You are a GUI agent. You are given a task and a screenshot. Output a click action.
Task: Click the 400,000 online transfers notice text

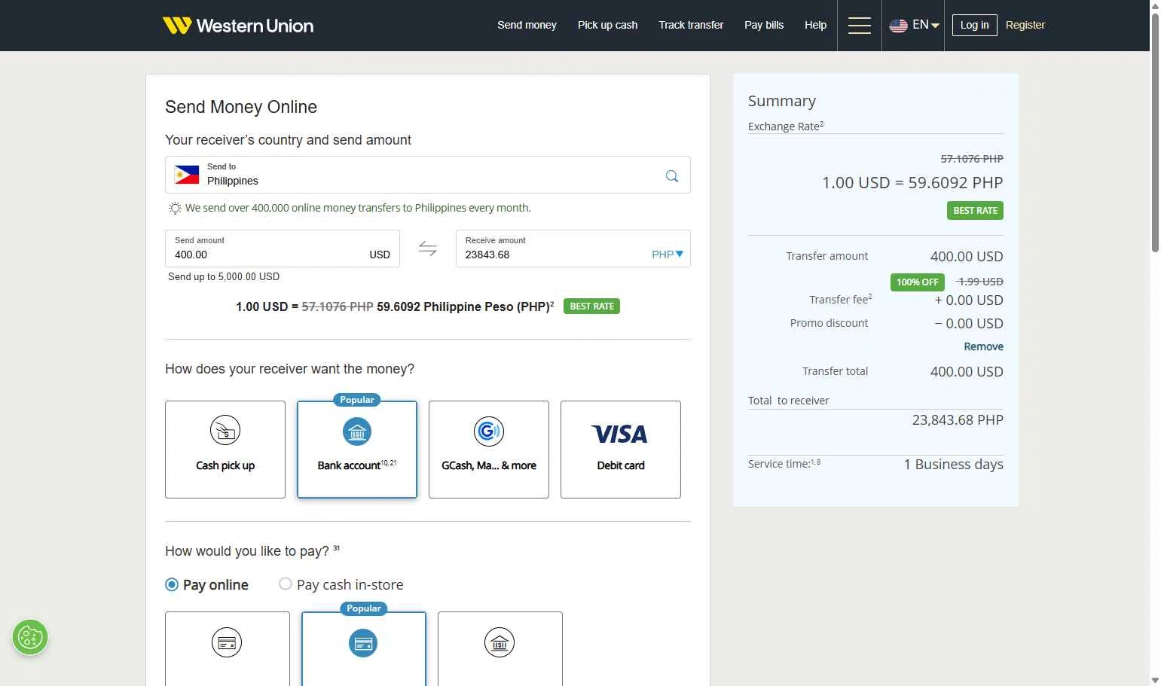pos(358,208)
